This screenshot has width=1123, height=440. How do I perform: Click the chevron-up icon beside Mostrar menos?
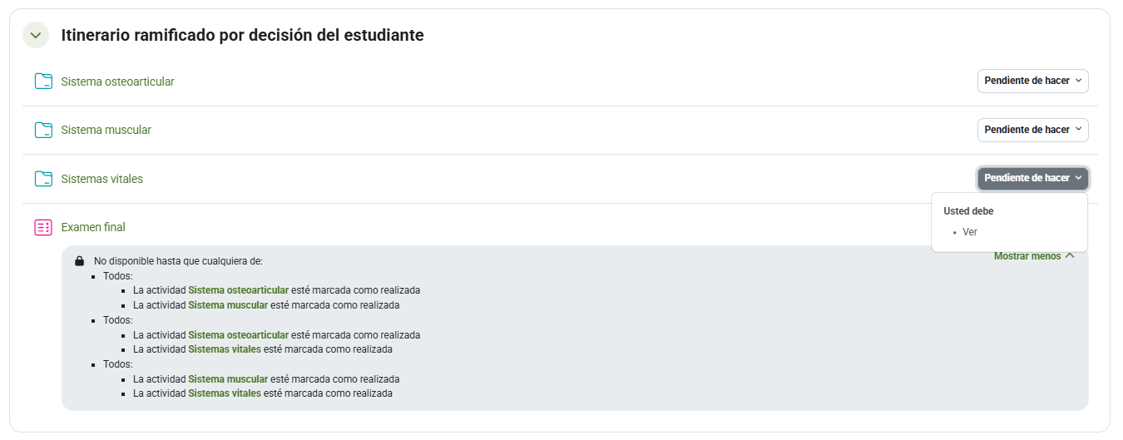pyautogui.click(x=1070, y=256)
